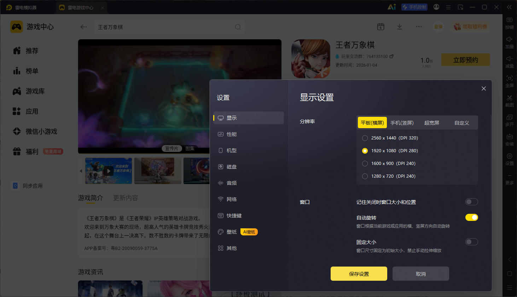Click the 取消 button in settings
This screenshot has width=517, height=297.
coord(421,274)
